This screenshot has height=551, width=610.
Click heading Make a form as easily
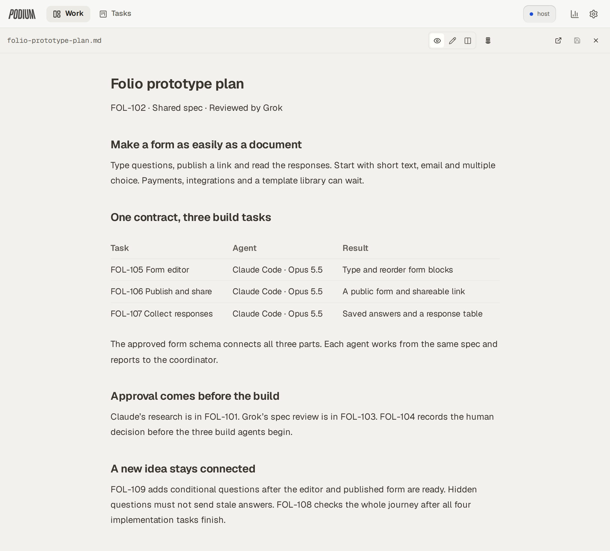pos(206,144)
